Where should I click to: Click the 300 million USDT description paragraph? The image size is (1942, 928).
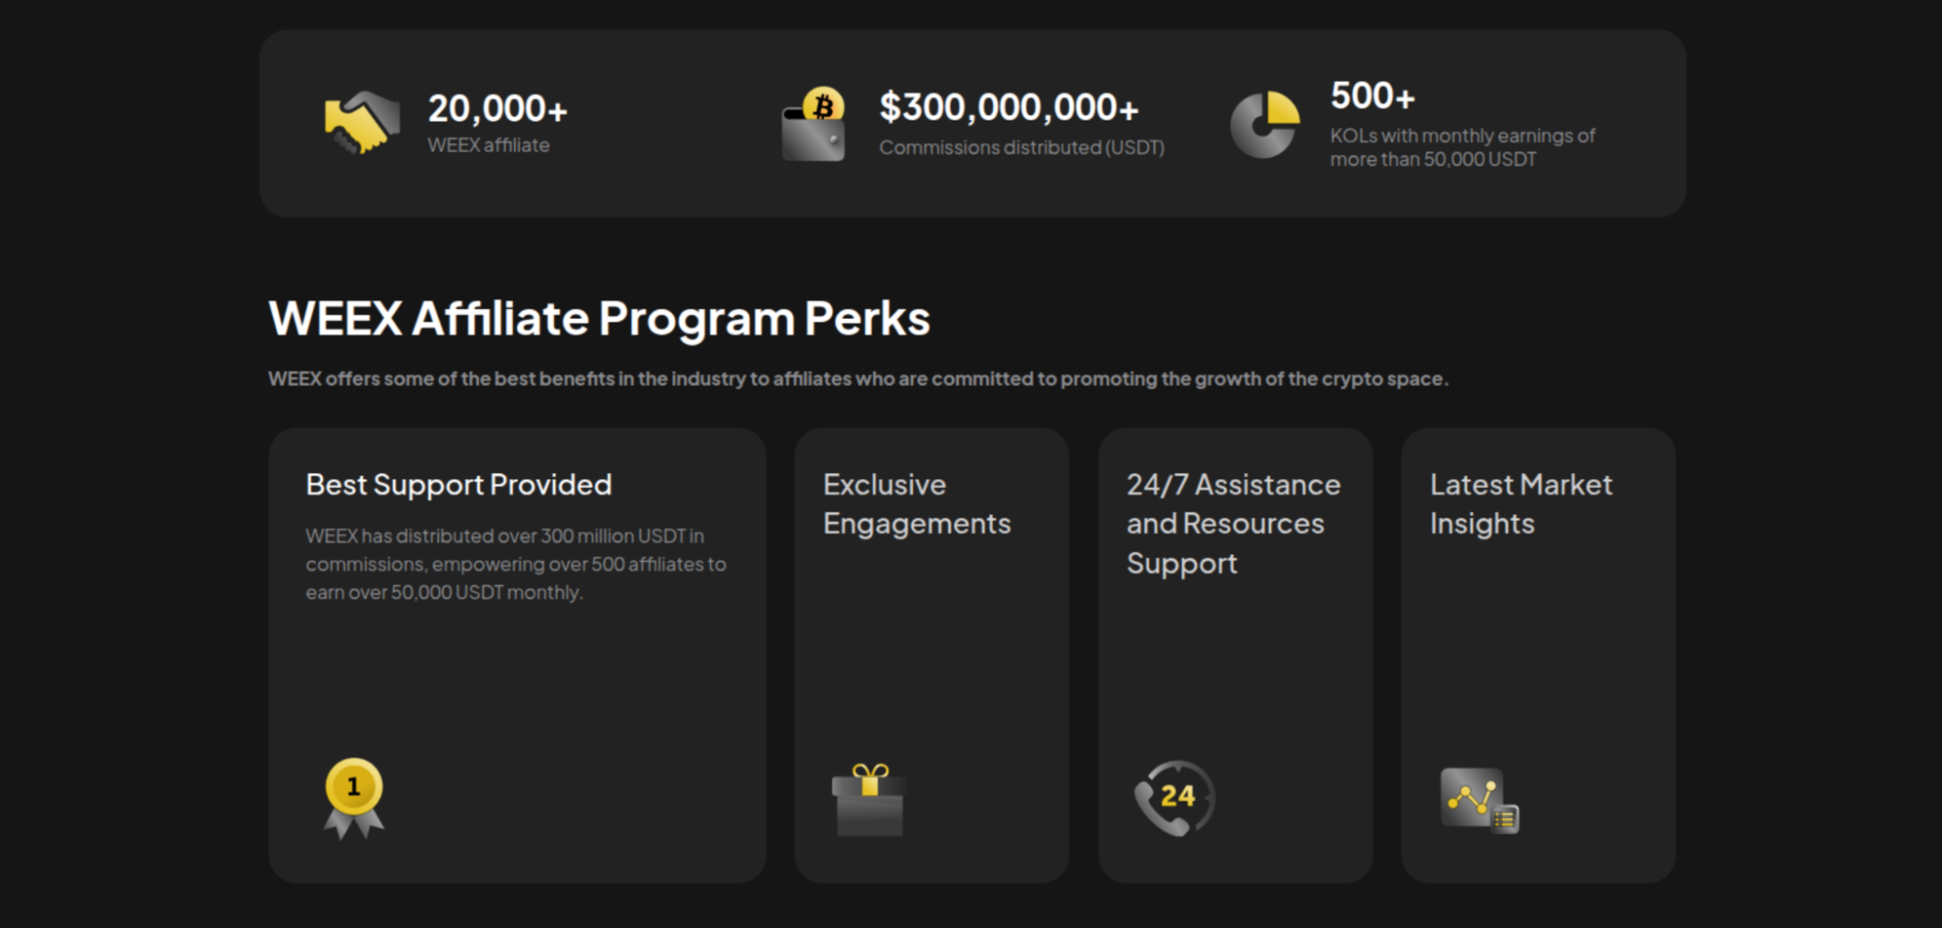(515, 564)
